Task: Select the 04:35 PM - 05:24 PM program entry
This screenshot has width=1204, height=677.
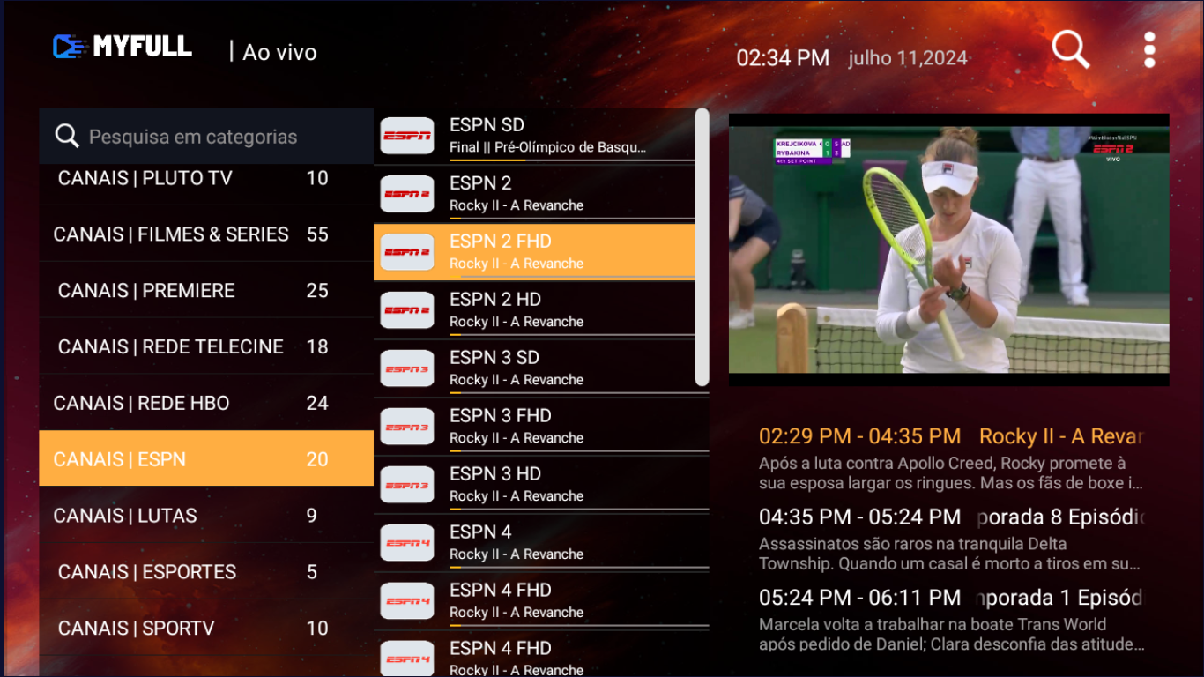Action: [x=951, y=517]
